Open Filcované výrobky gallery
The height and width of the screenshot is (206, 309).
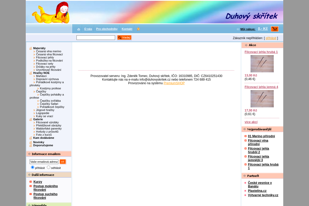[x=47, y=122]
